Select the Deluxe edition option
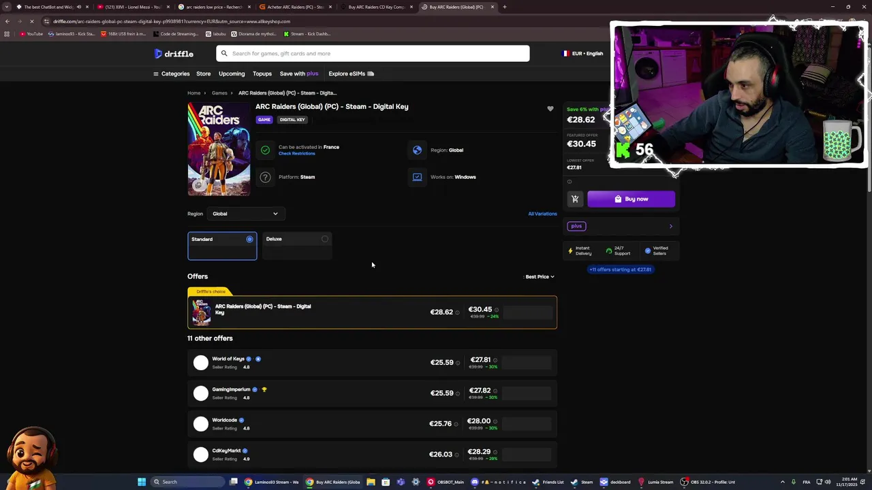 (297, 246)
